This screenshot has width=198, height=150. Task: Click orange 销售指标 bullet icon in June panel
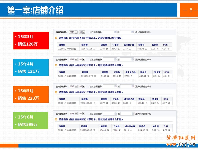56,119
